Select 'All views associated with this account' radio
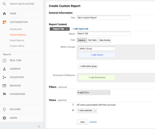 click(73, 105)
